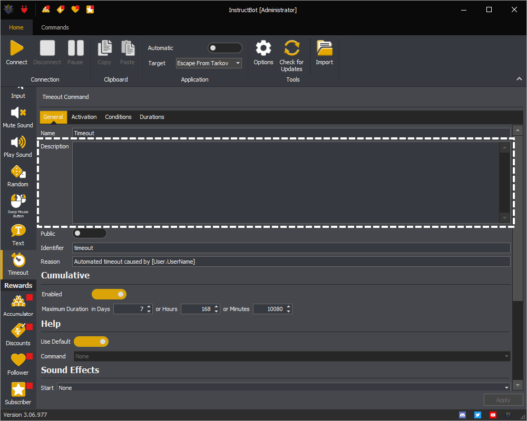Click in the Identifier field

pos(291,248)
